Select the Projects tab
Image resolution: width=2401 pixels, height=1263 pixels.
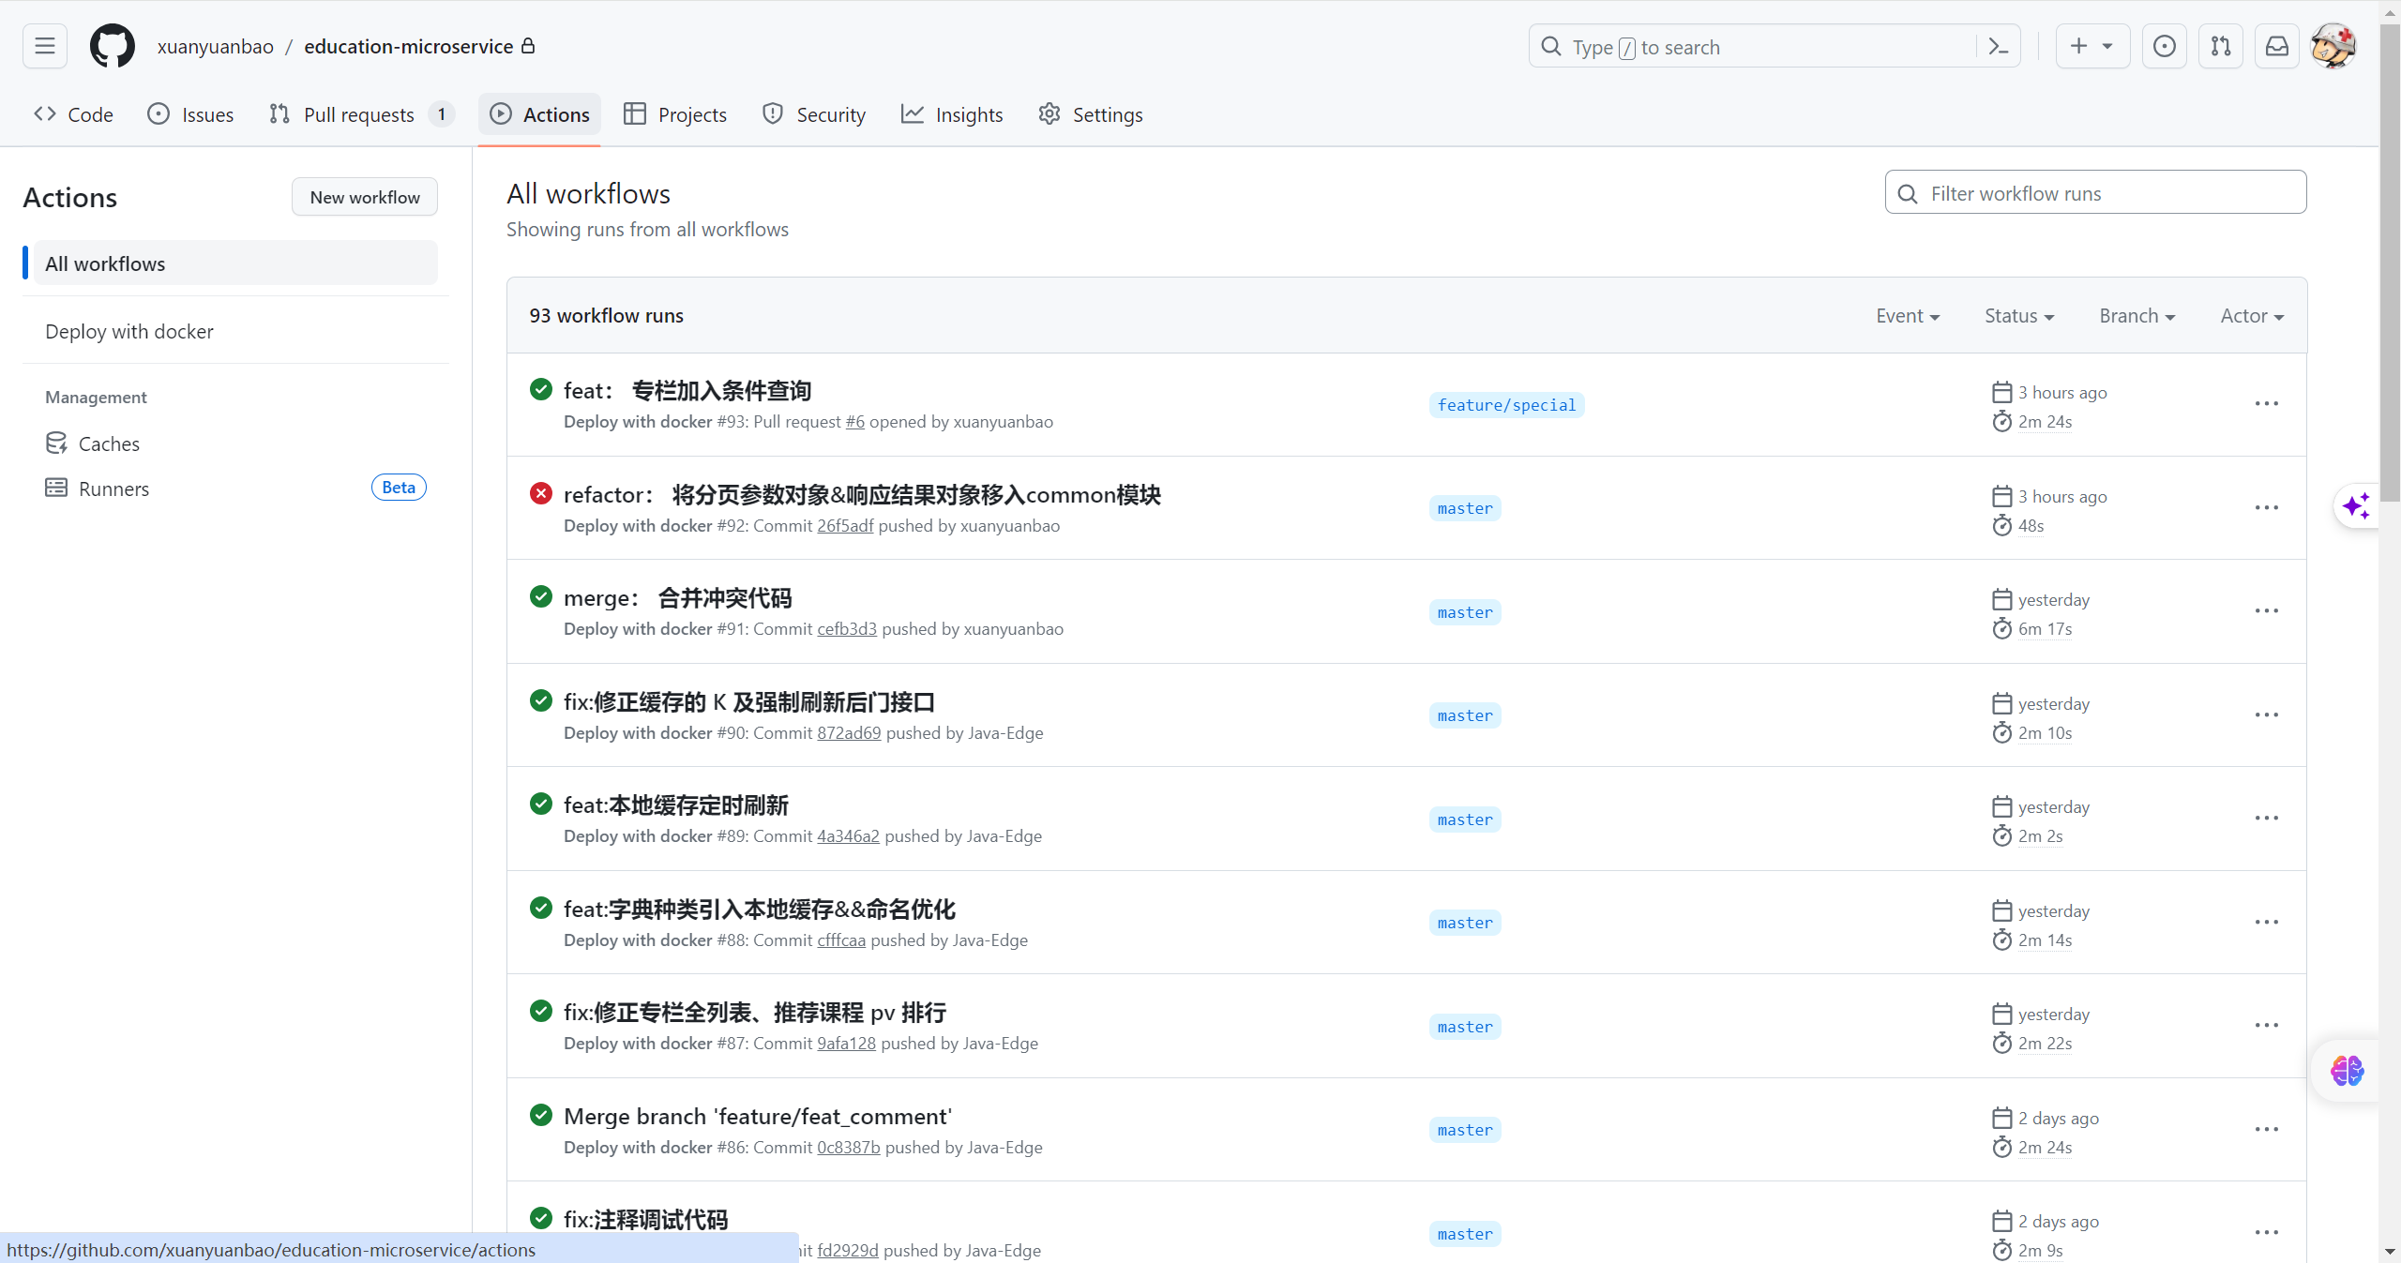pos(692,113)
